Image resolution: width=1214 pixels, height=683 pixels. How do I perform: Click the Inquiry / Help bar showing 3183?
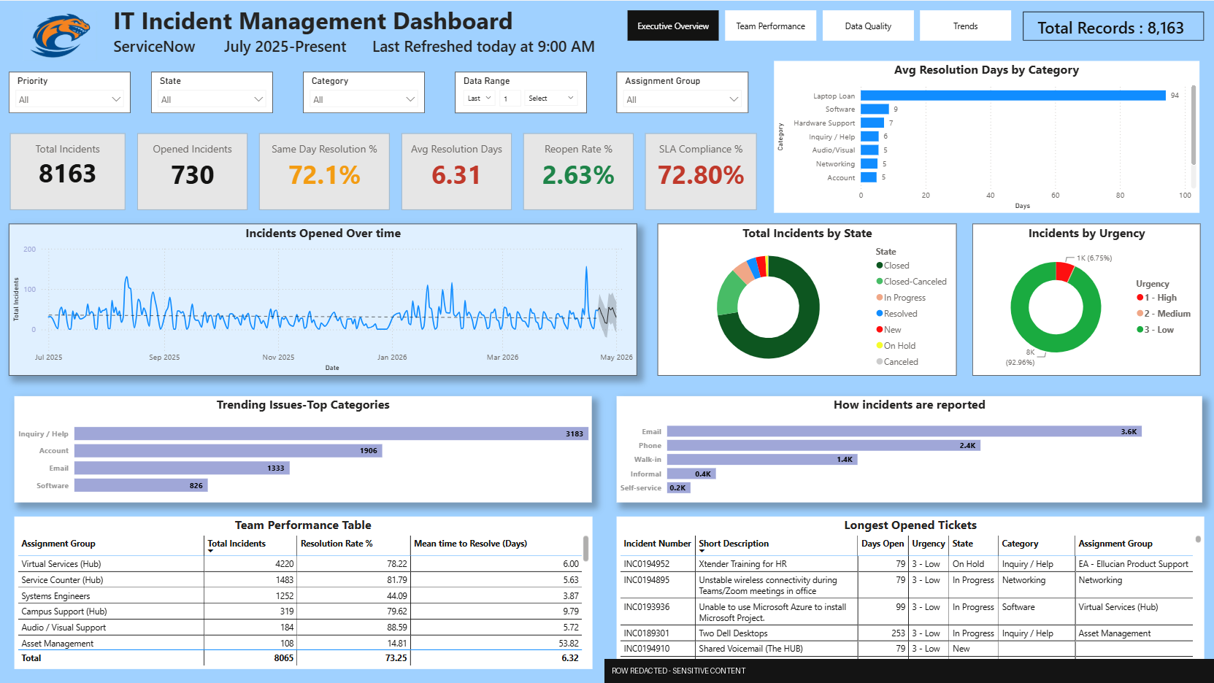331,433
